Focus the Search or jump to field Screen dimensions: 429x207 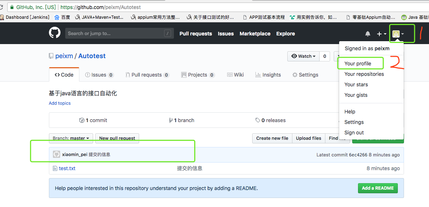tap(119, 33)
